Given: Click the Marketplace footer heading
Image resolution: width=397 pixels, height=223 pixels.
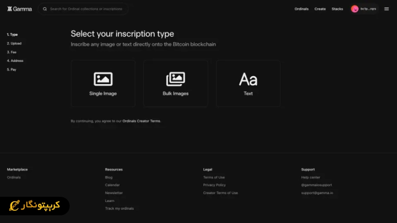Looking at the screenshot, I should [x=17, y=170].
